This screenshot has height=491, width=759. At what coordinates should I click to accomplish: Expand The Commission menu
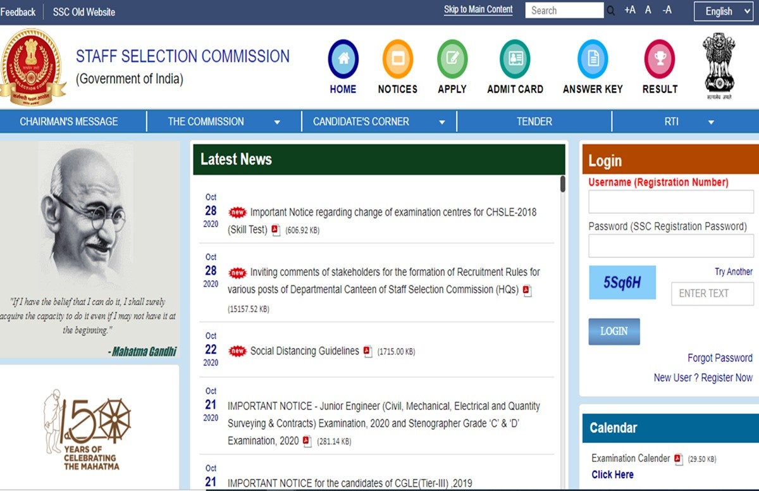pyautogui.click(x=224, y=121)
